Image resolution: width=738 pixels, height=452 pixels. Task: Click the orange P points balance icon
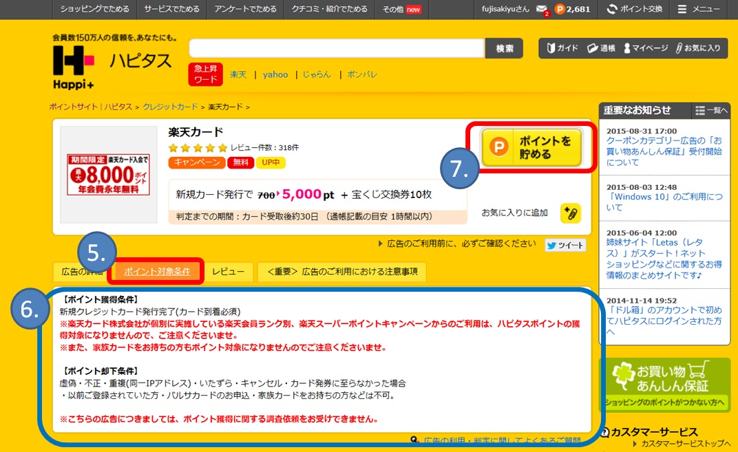coord(560,9)
